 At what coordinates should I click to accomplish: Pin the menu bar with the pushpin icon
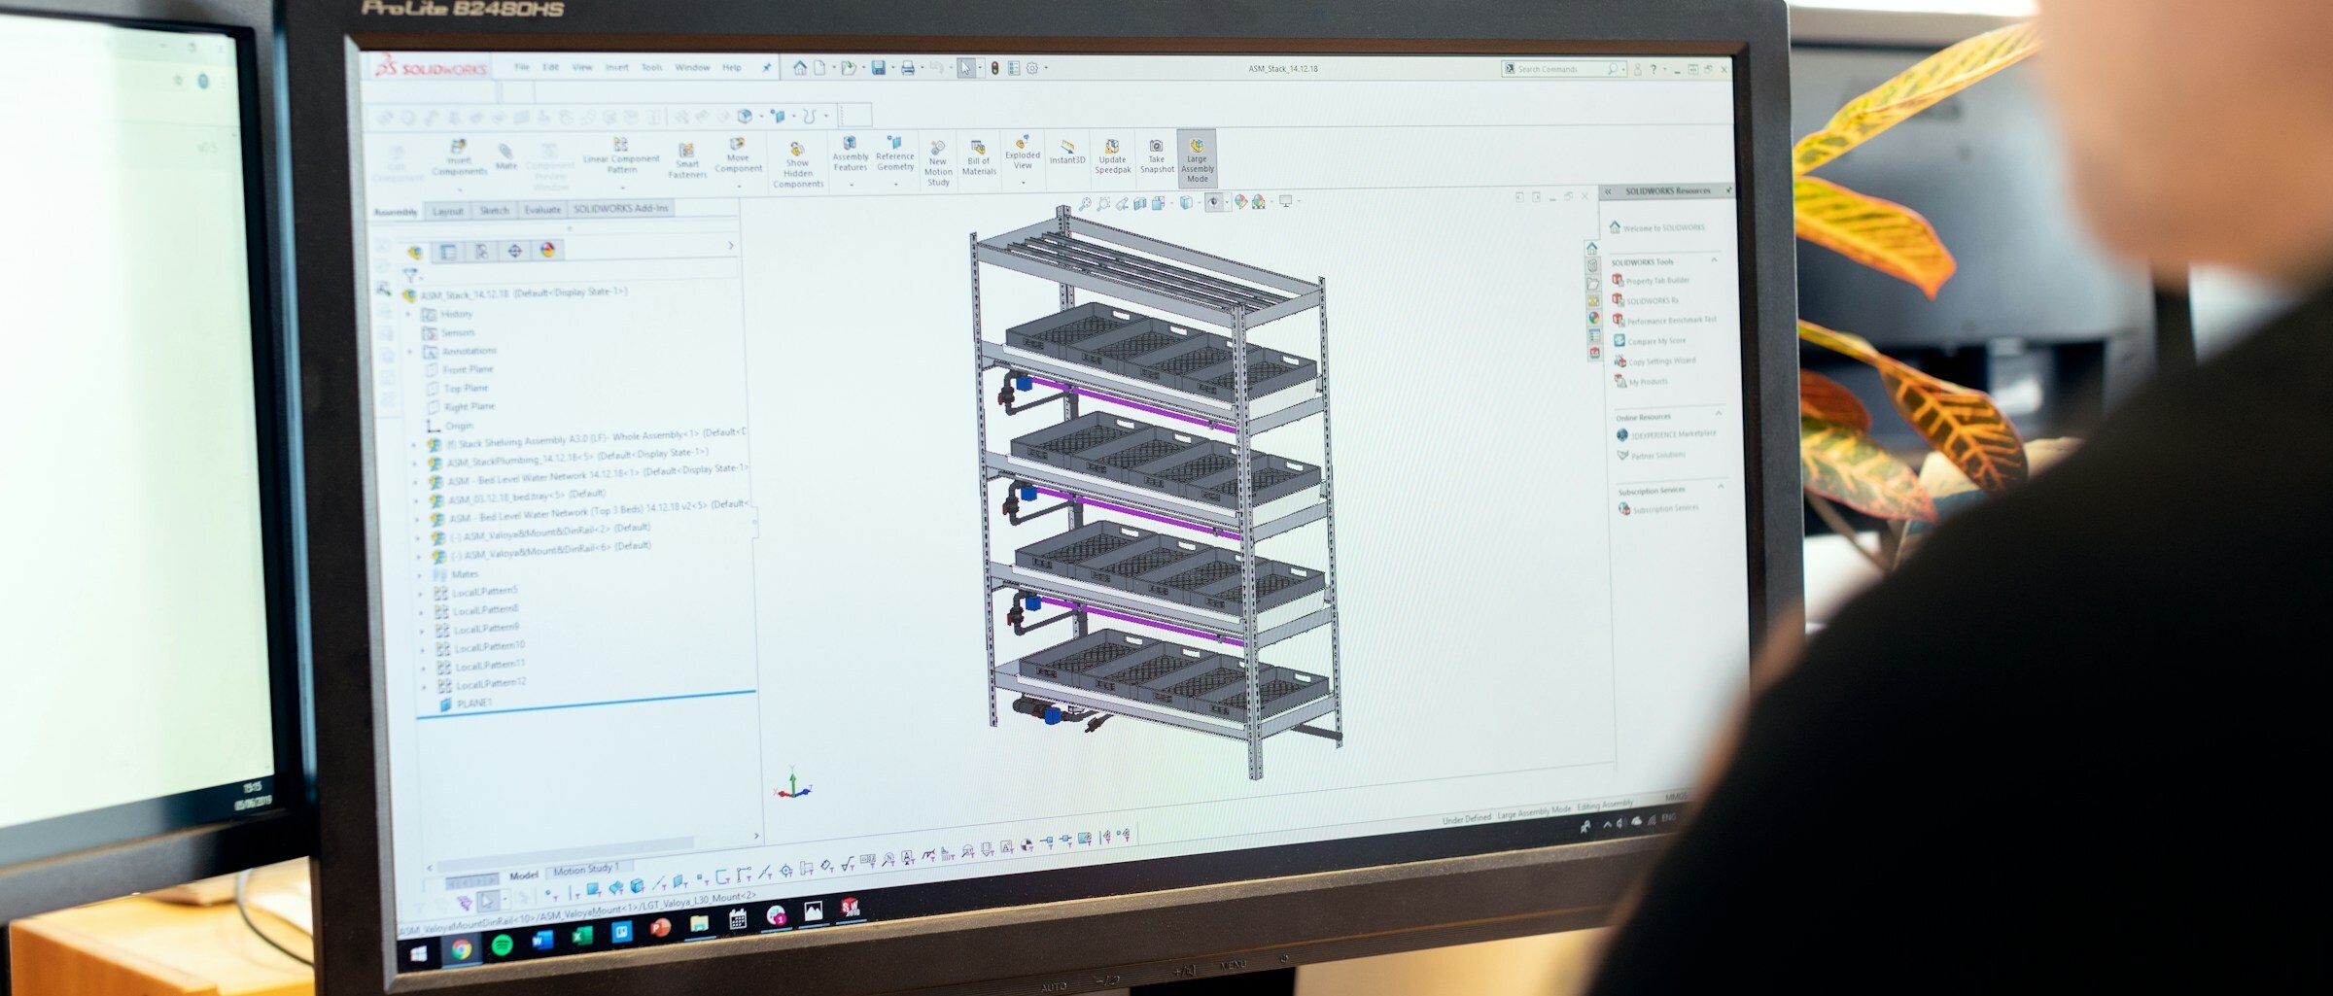[x=766, y=68]
